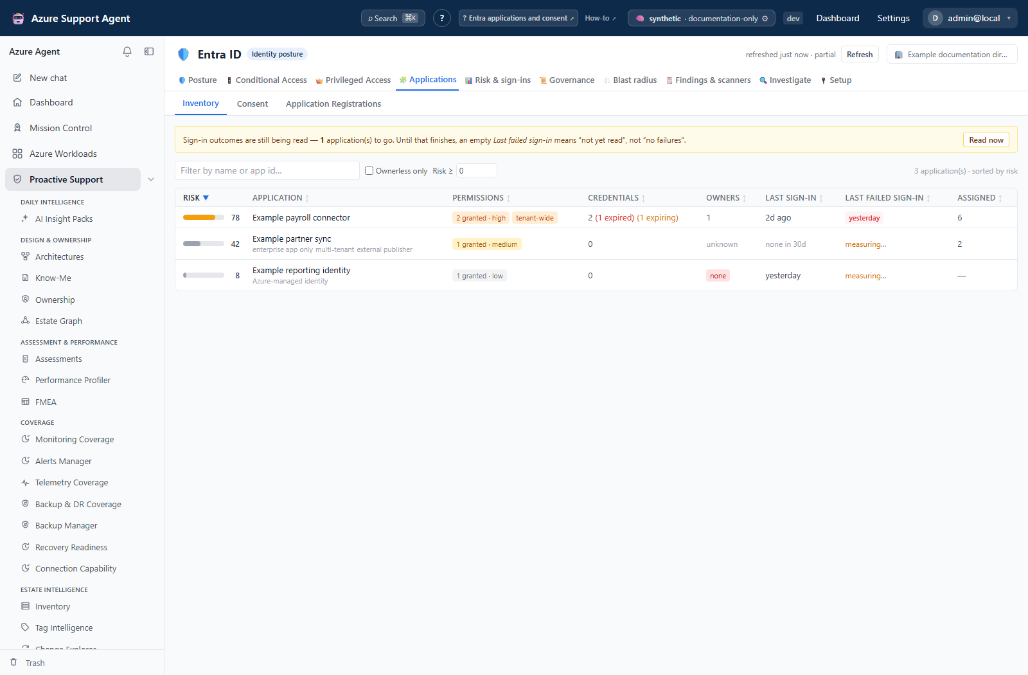The width and height of the screenshot is (1028, 675).
Task: Sort the table by APPLICATION column
Action: click(281, 198)
